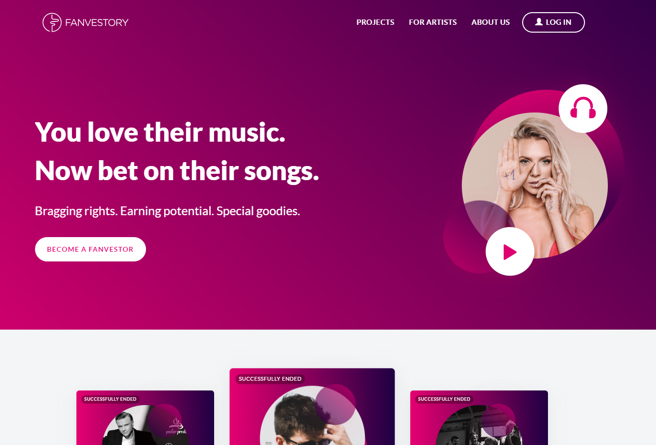Screen dimensions: 656x445
Task: Open the center project card with sunglasses man
Action: 312,407
